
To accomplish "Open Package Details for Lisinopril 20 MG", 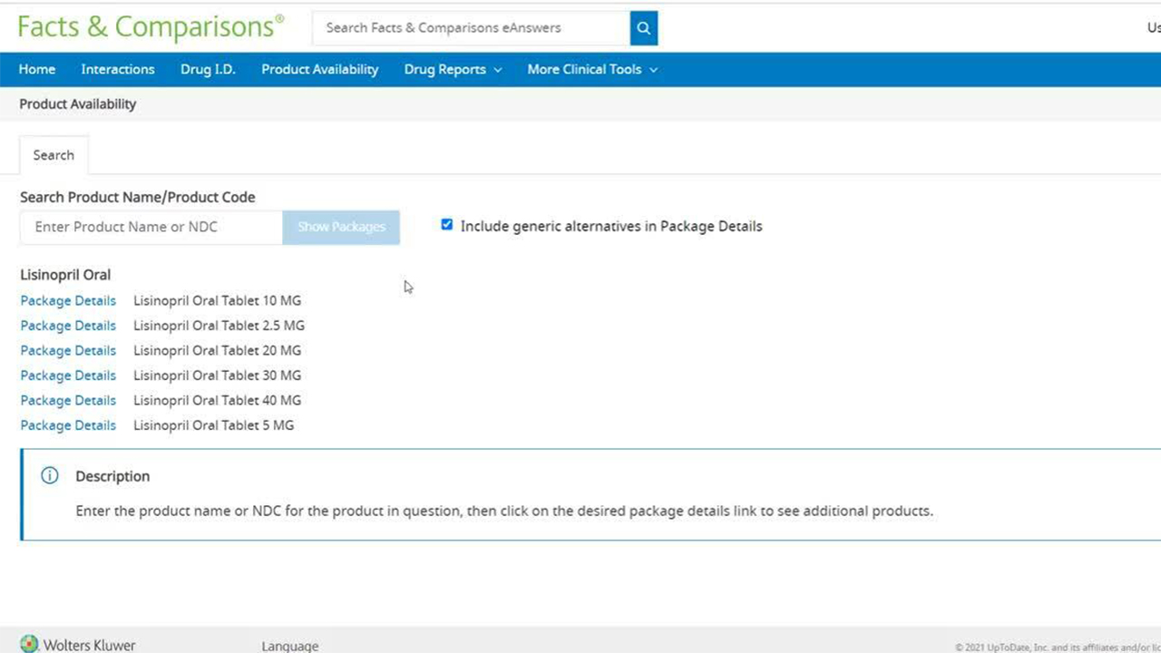I will (68, 351).
